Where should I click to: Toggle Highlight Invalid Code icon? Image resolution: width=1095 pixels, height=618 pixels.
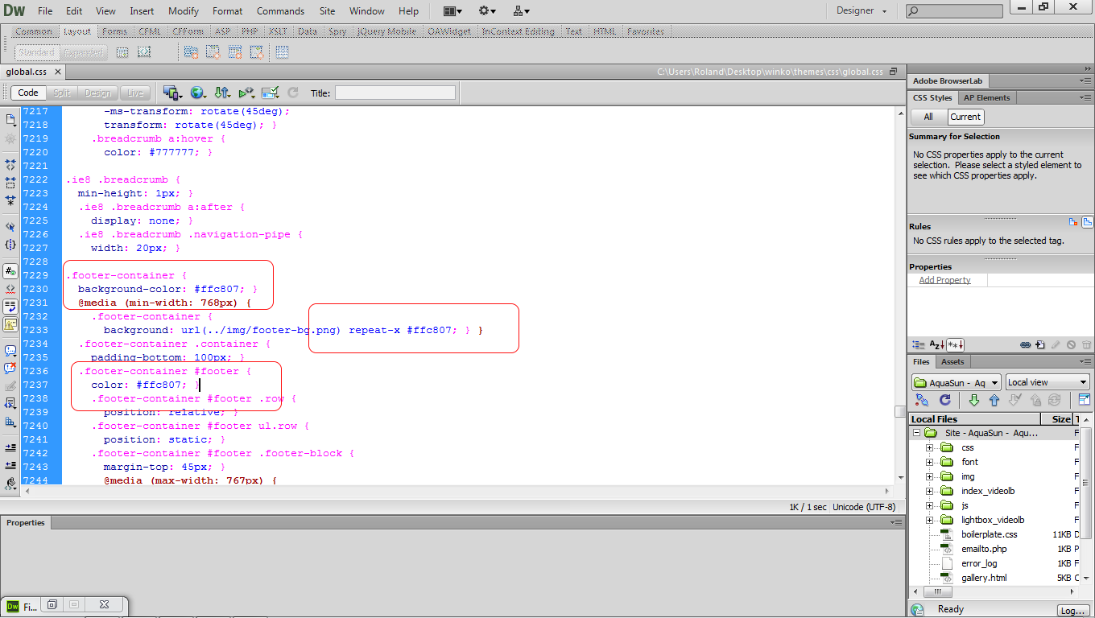click(10, 288)
